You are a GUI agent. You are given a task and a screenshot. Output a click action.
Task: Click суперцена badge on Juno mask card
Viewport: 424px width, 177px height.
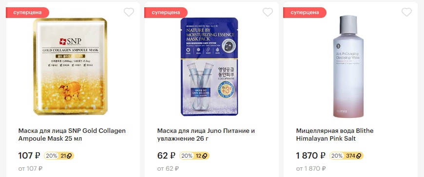coord(166,13)
